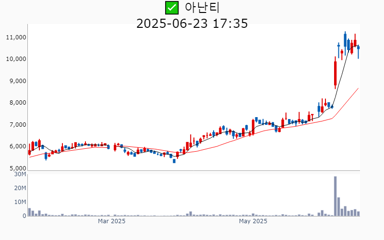Viewport: 384px width, 240px height.
Task: Click the 6,000 price axis label
Action: click(18, 146)
